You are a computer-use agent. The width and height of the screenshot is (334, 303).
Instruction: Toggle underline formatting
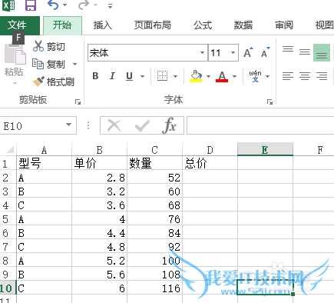pos(130,76)
